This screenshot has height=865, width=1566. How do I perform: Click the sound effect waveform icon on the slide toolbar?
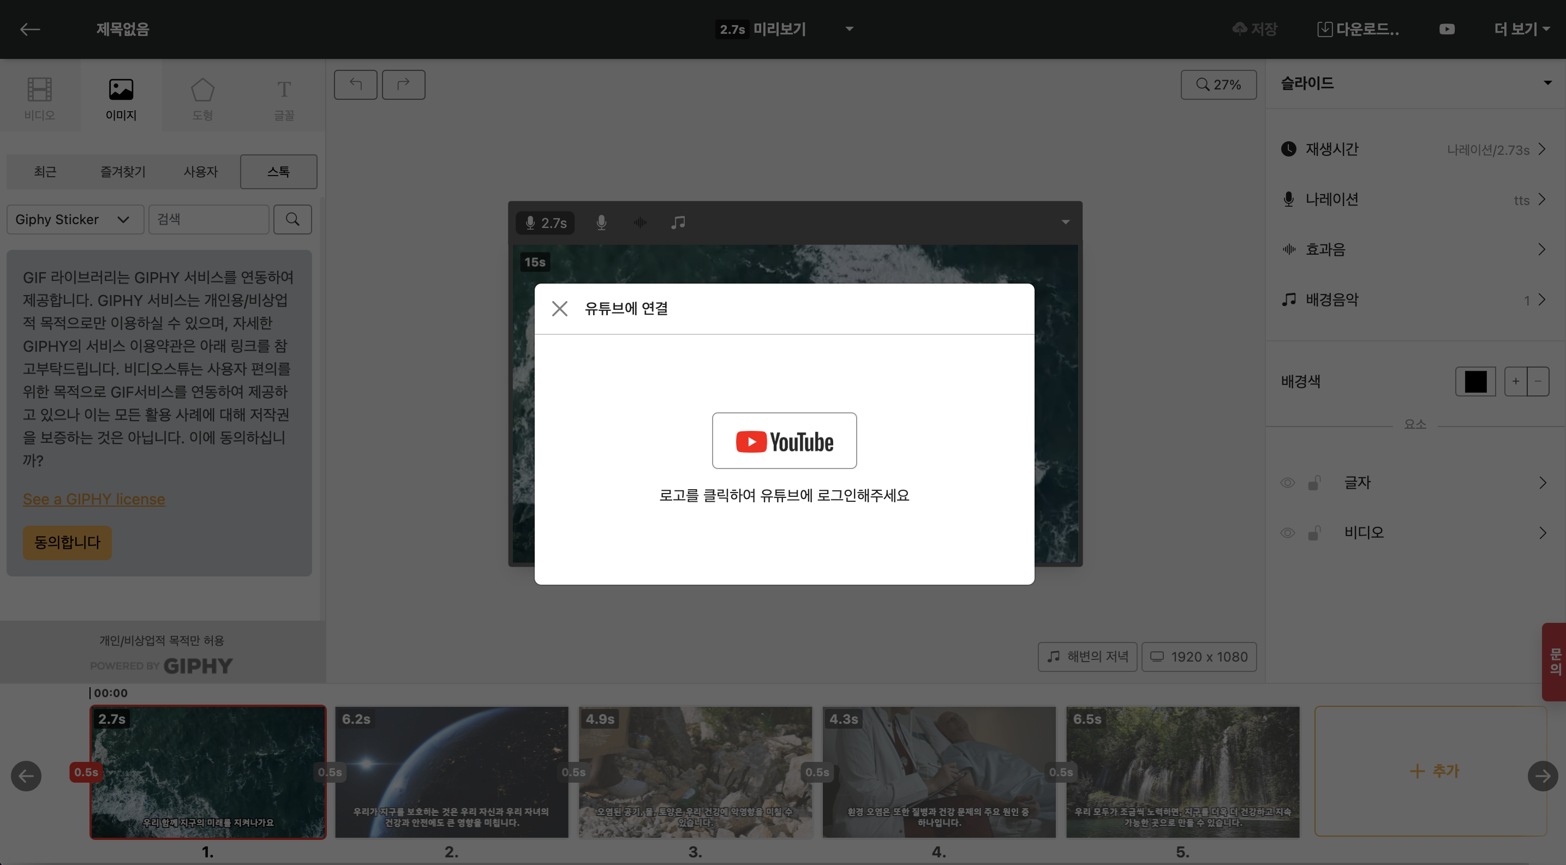click(640, 223)
